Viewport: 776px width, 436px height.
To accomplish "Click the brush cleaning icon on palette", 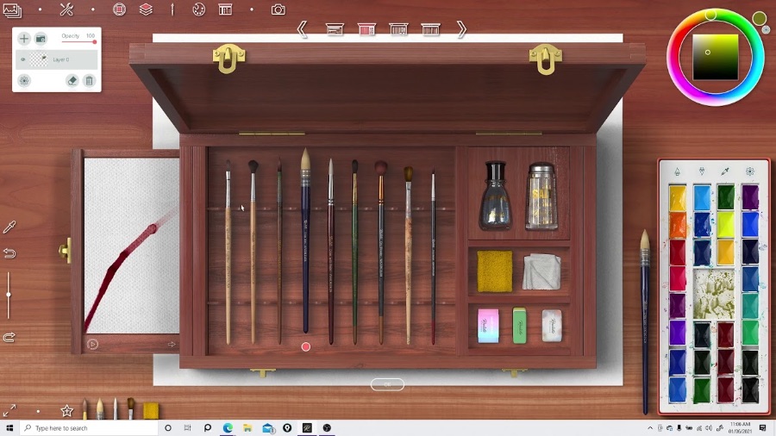I will tap(701, 171).
